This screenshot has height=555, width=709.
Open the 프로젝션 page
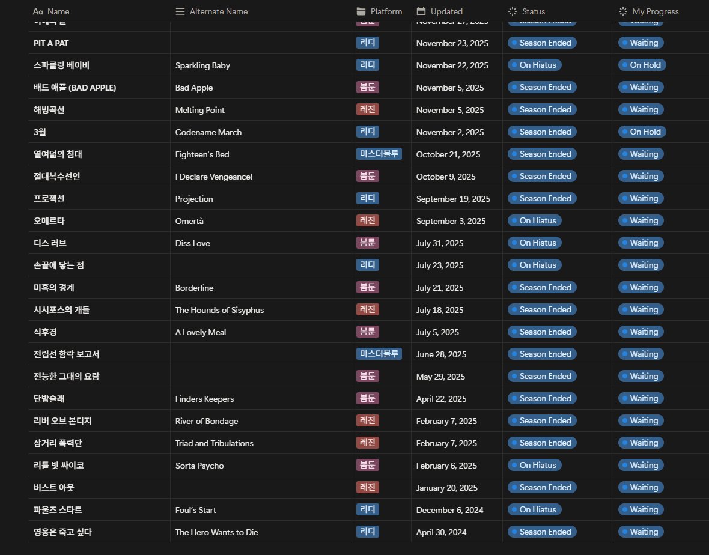[x=49, y=198]
